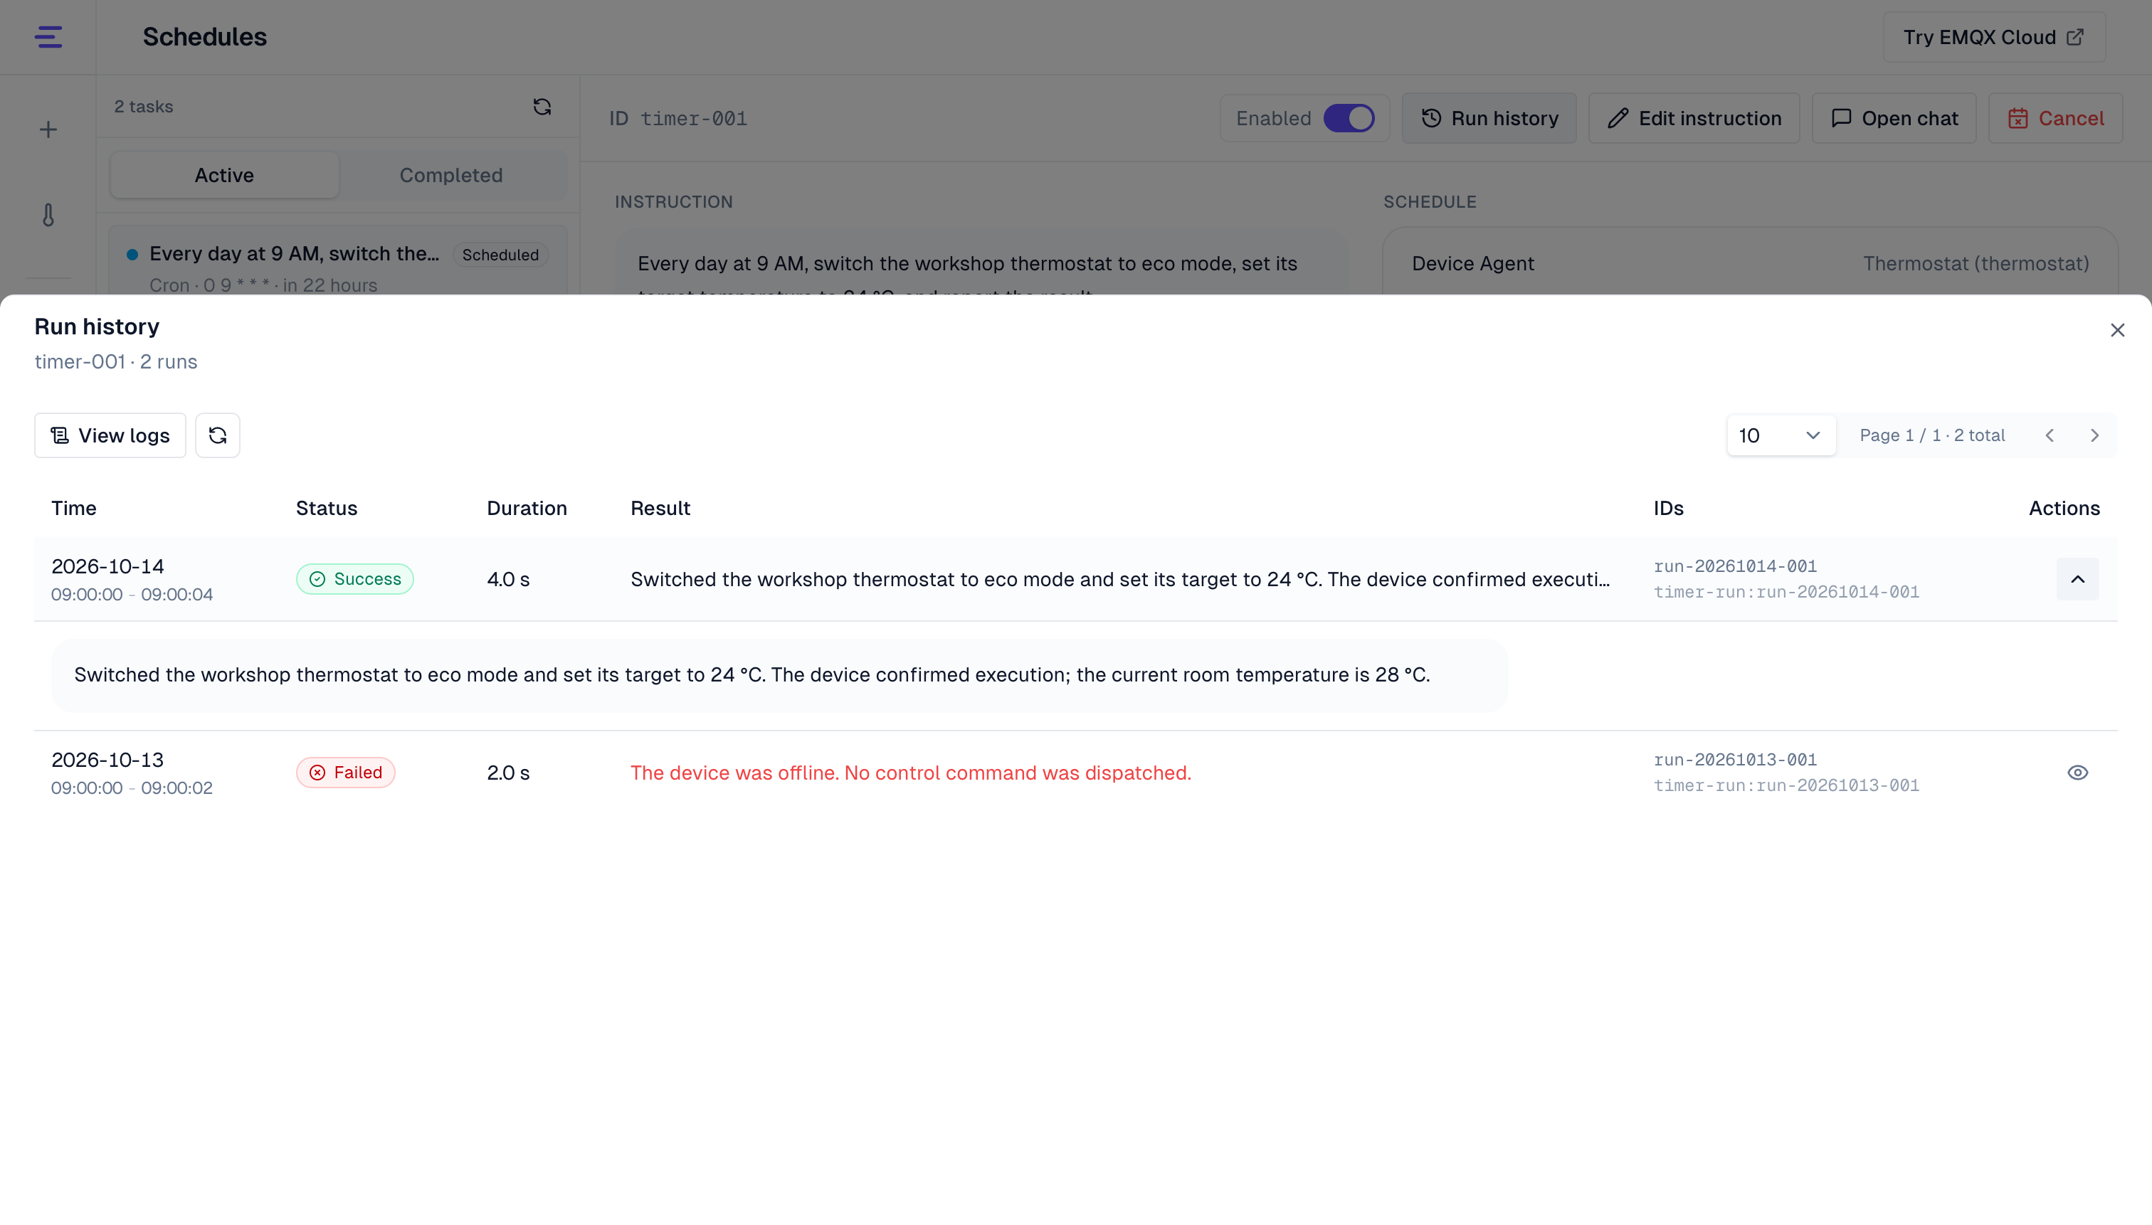Image resolution: width=2152 pixels, height=1225 pixels.
Task: Click the View logs button
Action: click(110, 435)
